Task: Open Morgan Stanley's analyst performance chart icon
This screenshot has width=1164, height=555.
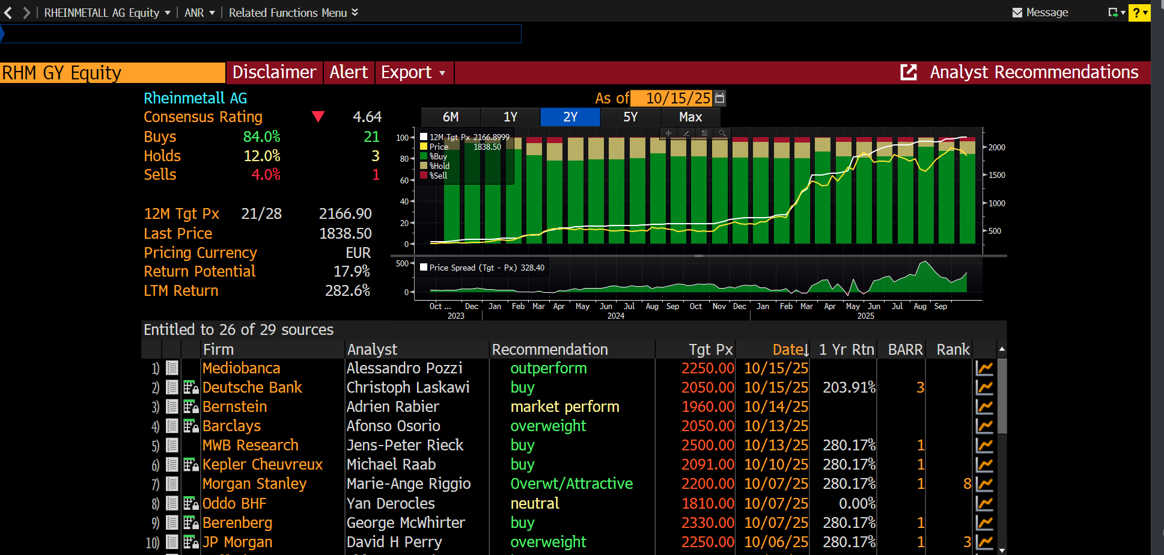Action: (x=984, y=484)
